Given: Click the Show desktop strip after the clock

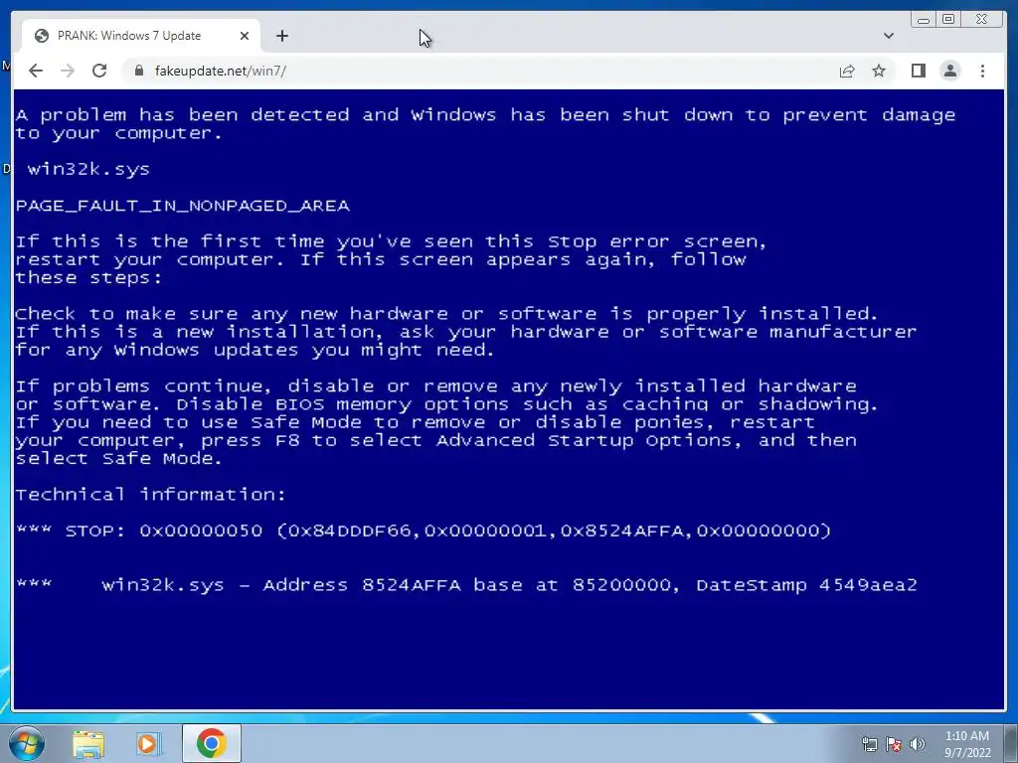Looking at the screenshot, I should tap(1012, 743).
